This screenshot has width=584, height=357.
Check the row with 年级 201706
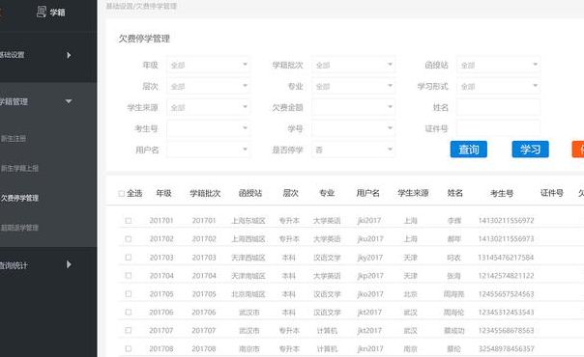tap(129, 312)
